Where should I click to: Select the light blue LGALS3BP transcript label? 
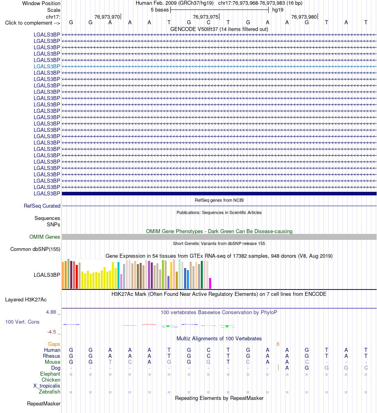(x=47, y=66)
